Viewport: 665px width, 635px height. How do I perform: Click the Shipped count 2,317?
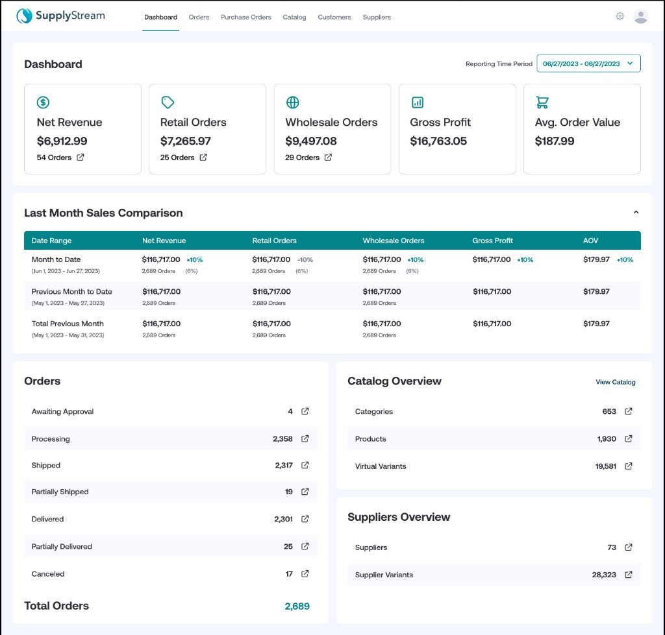[284, 465]
